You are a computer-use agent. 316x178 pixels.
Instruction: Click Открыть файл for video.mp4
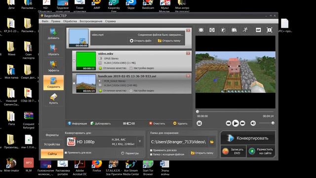tap(140, 41)
